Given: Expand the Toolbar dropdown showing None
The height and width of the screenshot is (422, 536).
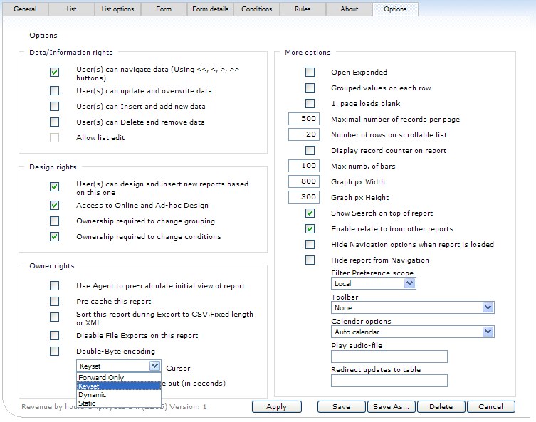Looking at the screenshot, I should pos(413,307).
